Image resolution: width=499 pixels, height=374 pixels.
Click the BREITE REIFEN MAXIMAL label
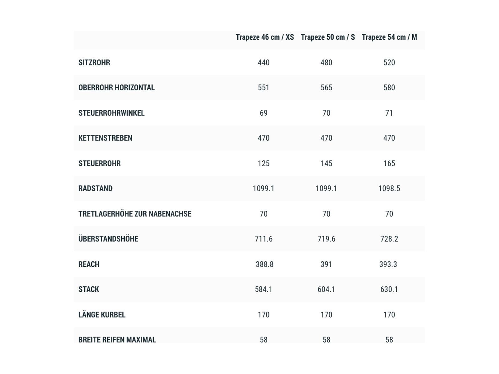[x=117, y=339]
